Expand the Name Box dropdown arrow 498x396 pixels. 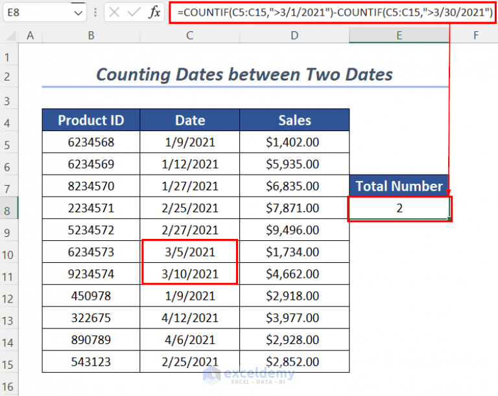point(78,13)
